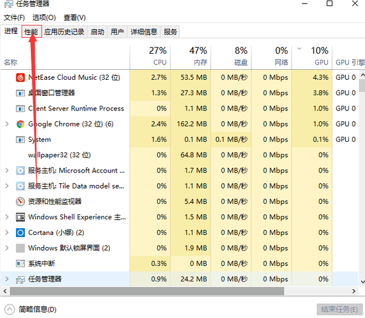Click the Task Manager title bar icon
Image resolution: width=365 pixels, height=318 pixels.
pyautogui.click(x=9, y=4)
